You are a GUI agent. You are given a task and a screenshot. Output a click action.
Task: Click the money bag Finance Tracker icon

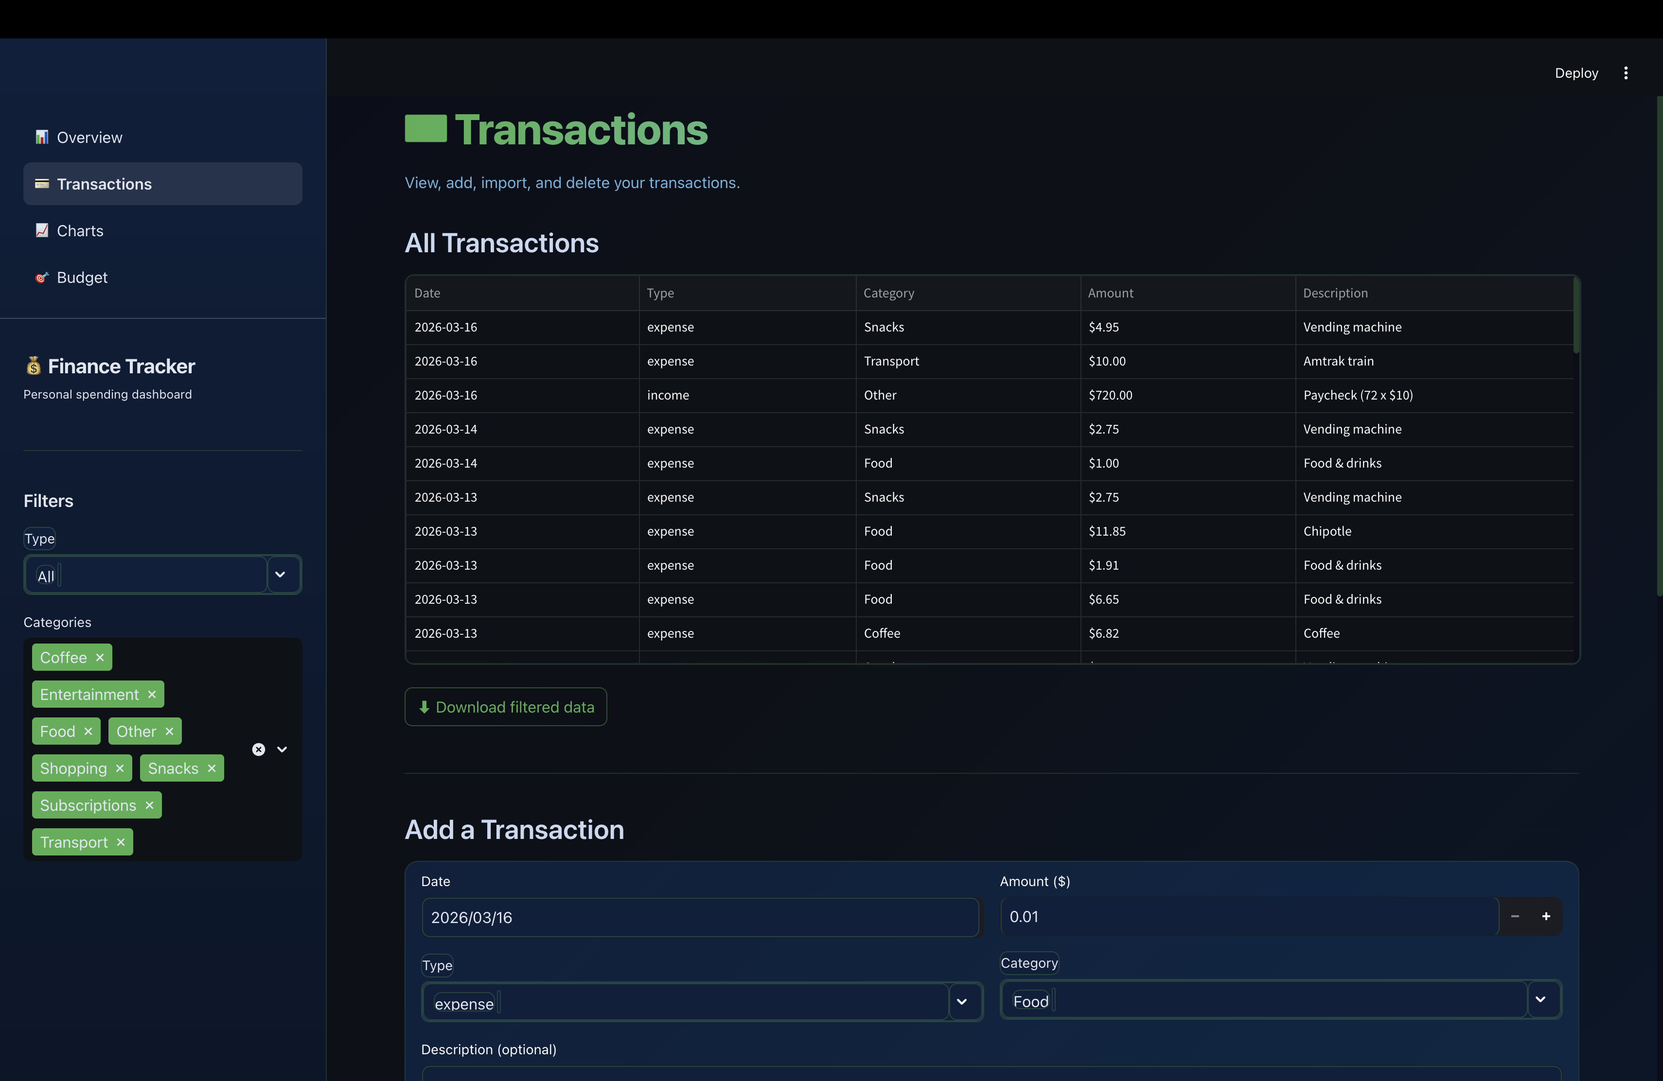32,365
